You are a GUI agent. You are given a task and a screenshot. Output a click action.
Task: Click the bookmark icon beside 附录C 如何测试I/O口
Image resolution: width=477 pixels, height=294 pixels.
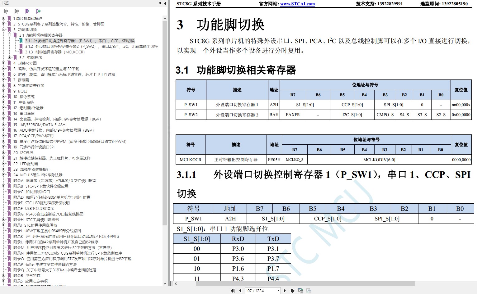click(x=9, y=192)
